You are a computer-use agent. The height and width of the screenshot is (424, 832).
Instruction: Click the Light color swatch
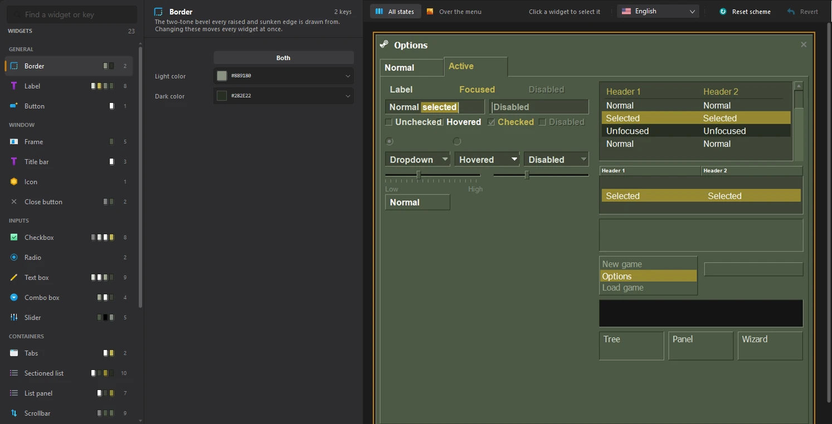[222, 76]
